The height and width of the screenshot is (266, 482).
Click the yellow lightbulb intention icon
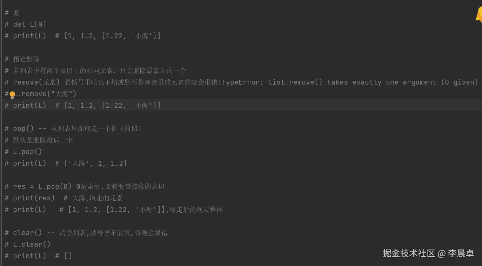click(x=12, y=94)
